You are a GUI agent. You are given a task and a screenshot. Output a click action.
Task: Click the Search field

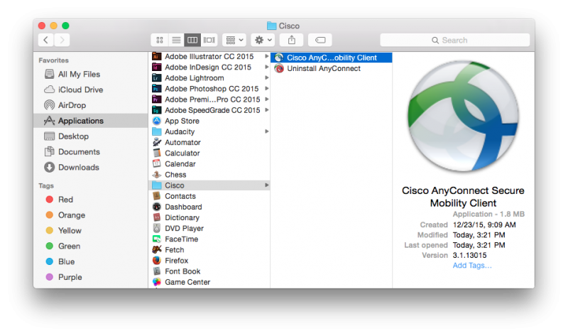(x=454, y=40)
